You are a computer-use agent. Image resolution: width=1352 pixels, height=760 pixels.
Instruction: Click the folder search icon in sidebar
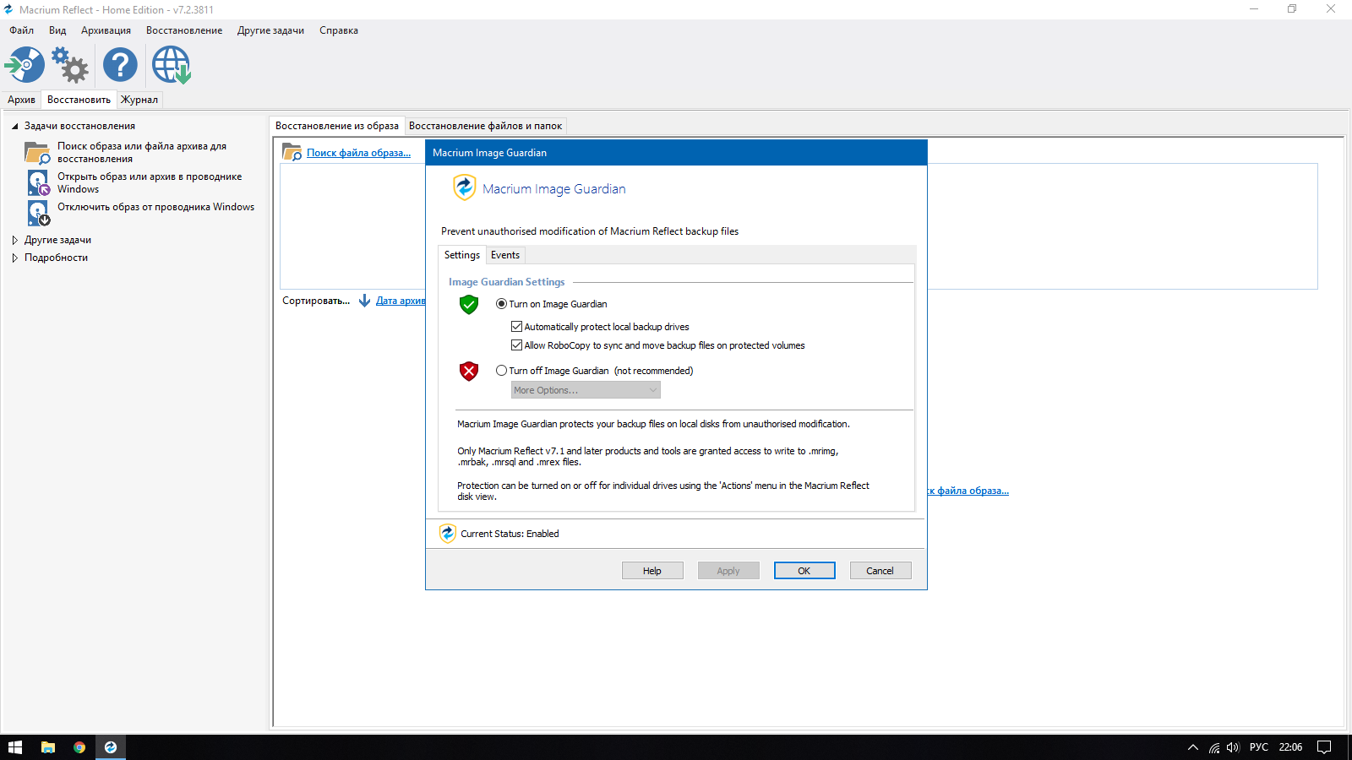pyautogui.click(x=37, y=153)
